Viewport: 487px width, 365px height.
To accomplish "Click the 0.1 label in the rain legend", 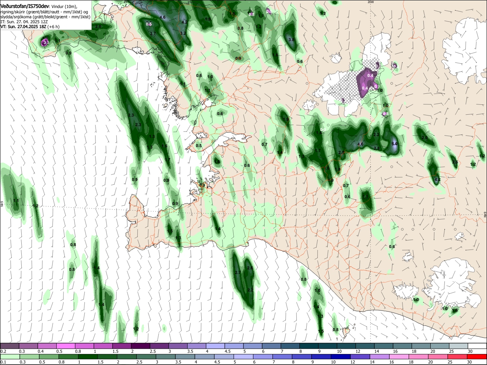I will click(3, 362).
